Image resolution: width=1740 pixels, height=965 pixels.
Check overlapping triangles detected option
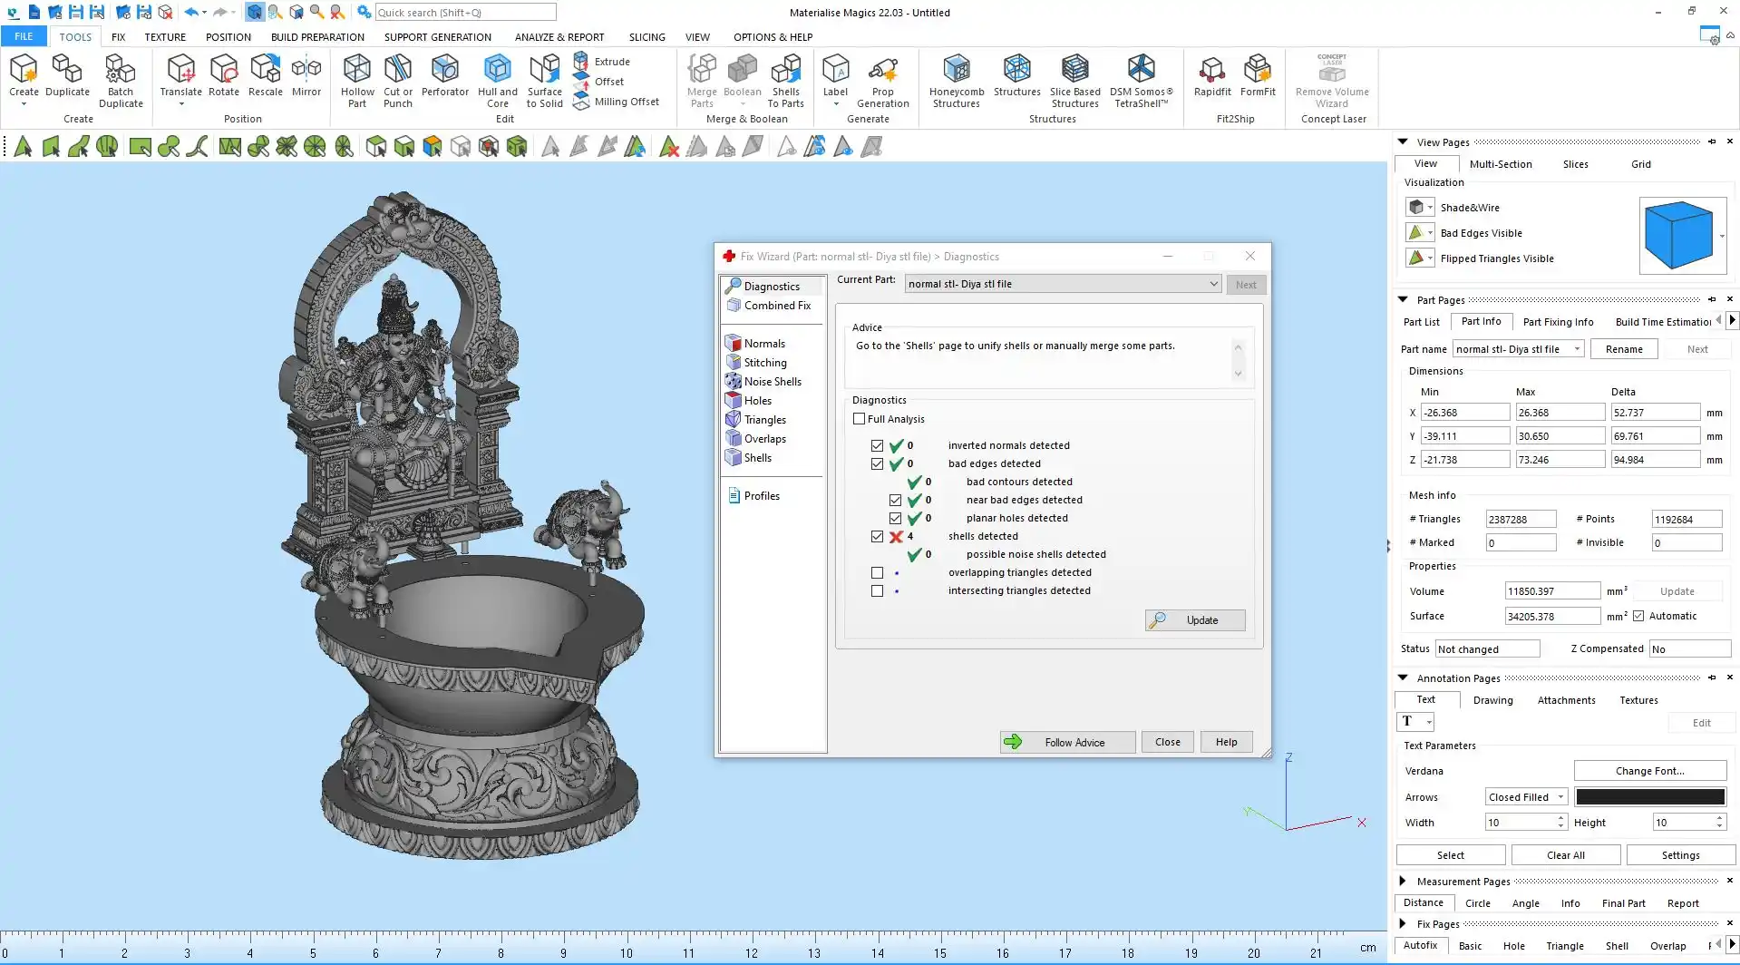877,573
